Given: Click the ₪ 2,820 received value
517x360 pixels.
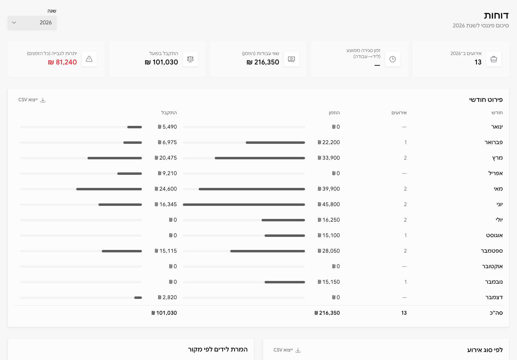Looking at the screenshot, I should pyautogui.click(x=167, y=297).
